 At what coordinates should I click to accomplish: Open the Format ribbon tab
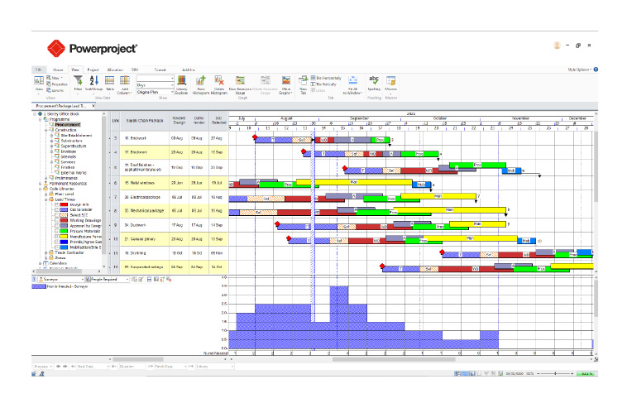[x=160, y=70]
